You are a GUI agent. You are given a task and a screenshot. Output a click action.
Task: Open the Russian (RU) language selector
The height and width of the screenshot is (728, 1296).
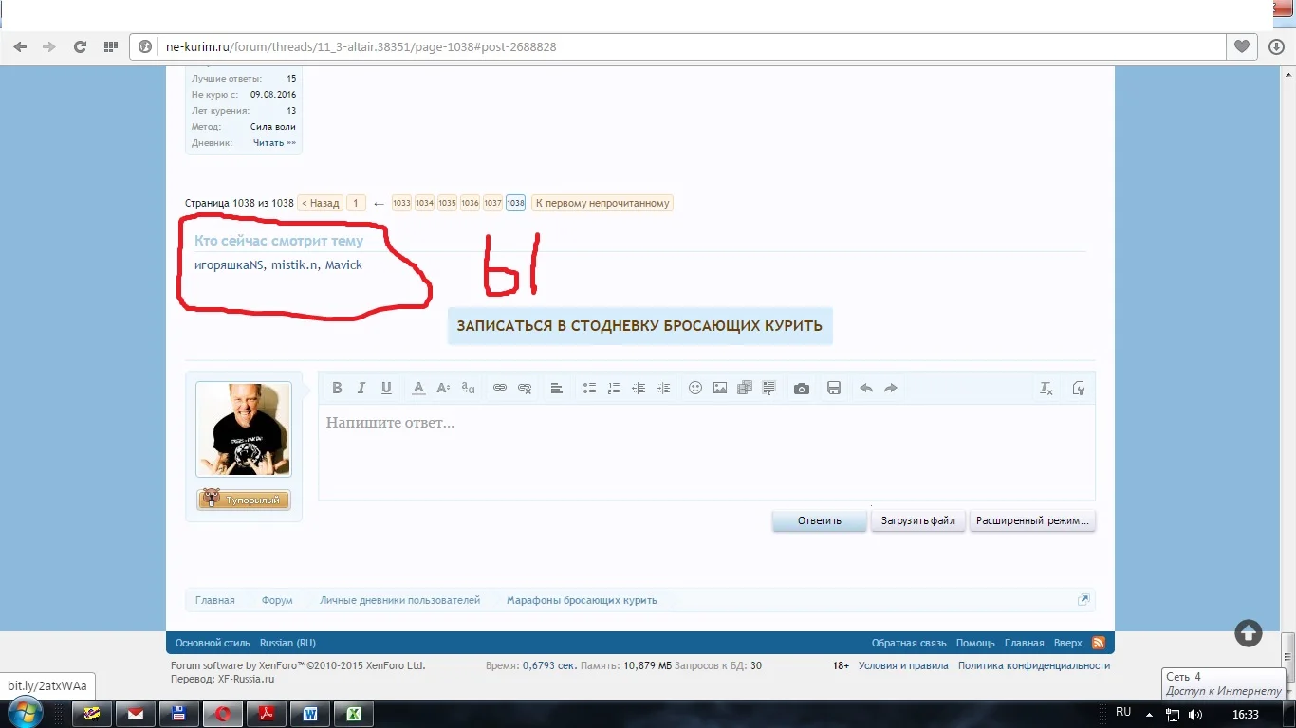(287, 642)
